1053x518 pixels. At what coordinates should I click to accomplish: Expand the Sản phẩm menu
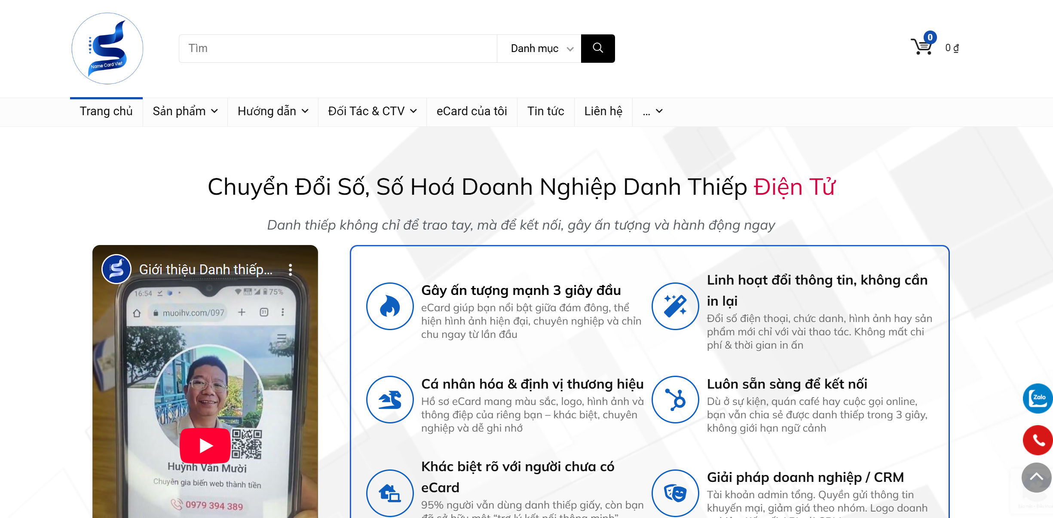[185, 111]
